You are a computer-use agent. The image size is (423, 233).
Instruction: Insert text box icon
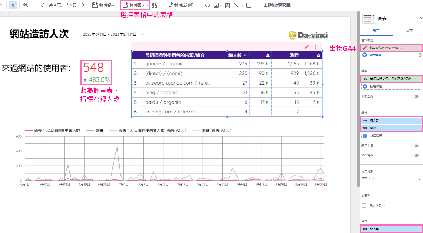tap(227, 5)
